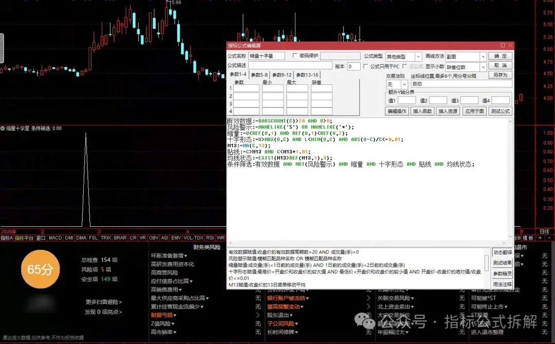The height and width of the screenshot is (344, 555).
Task: Click the 公式名称 field containing 缩量十字星
Action: pyautogui.click(x=266, y=56)
